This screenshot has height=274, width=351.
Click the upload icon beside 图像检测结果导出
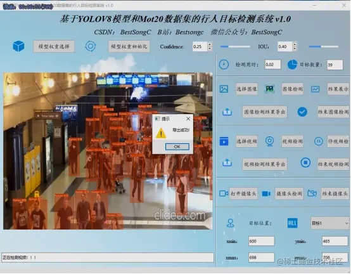click(227, 112)
